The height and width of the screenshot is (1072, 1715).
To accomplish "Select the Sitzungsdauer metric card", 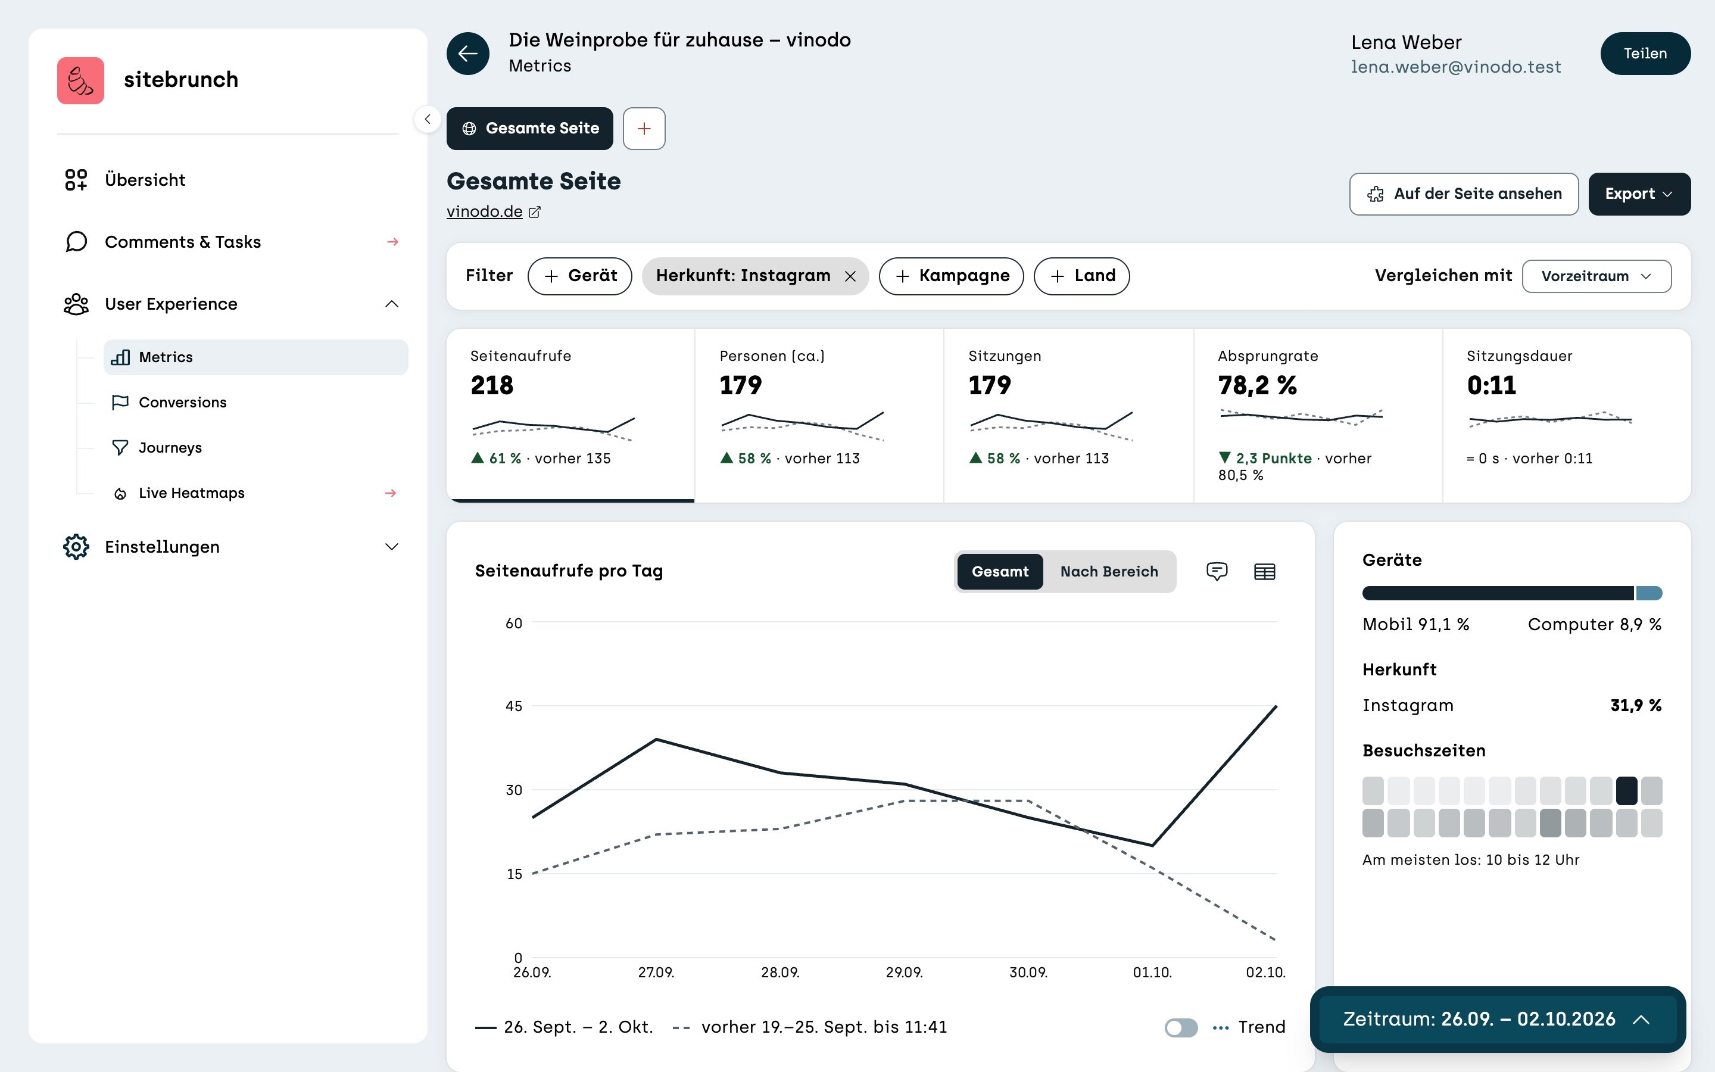I will pos(1567,415).
